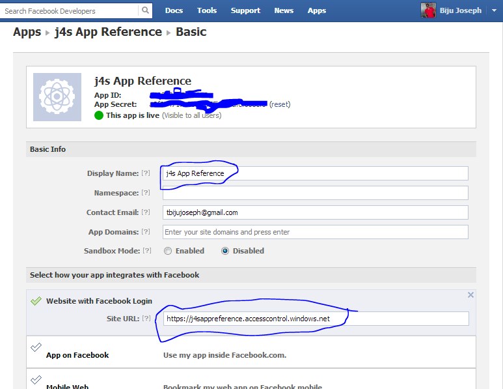The width and height of the screenshot is (503, 389).
Task: Expand the Mobile Web section
Action: (251, 379)
